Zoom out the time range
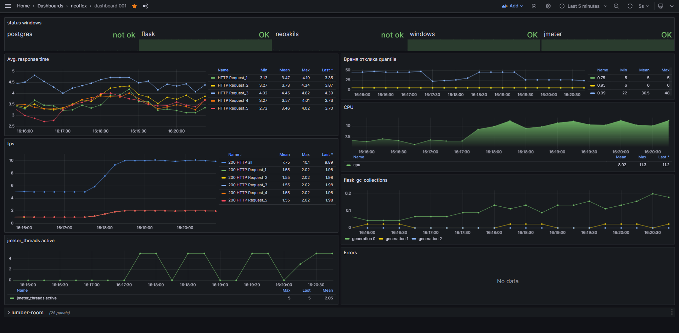The image size is (679, 333). [616, 6]
